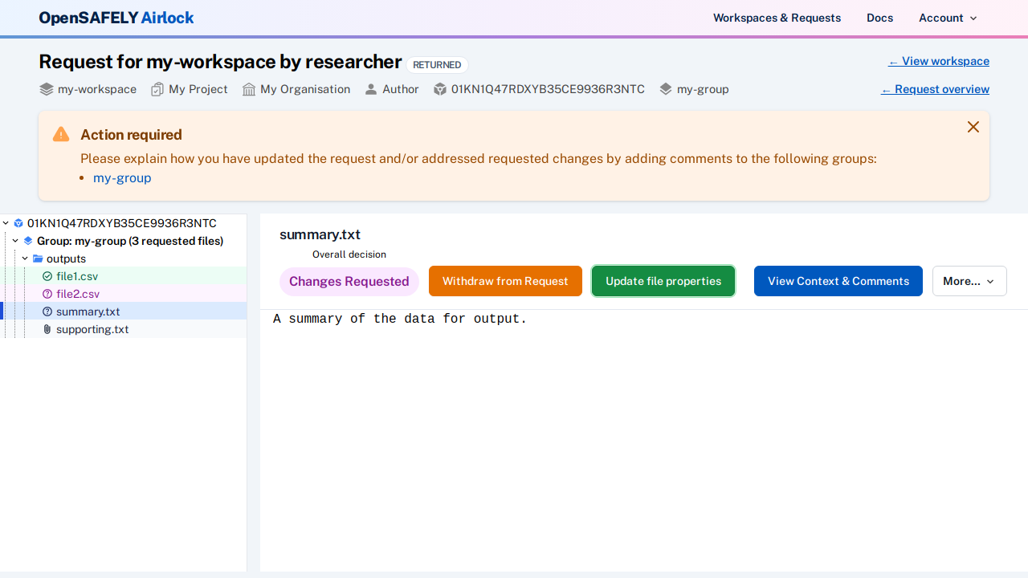Click the layers icon beside Group: my-group
The height and width of the screenshot is (578, 1028).
28,241
